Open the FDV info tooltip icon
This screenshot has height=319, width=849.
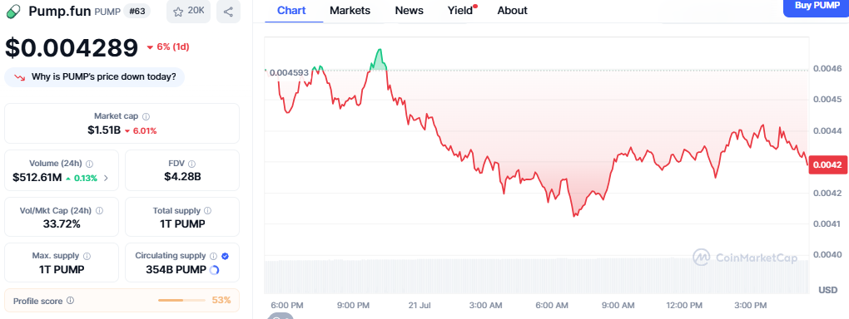[192, 164]
